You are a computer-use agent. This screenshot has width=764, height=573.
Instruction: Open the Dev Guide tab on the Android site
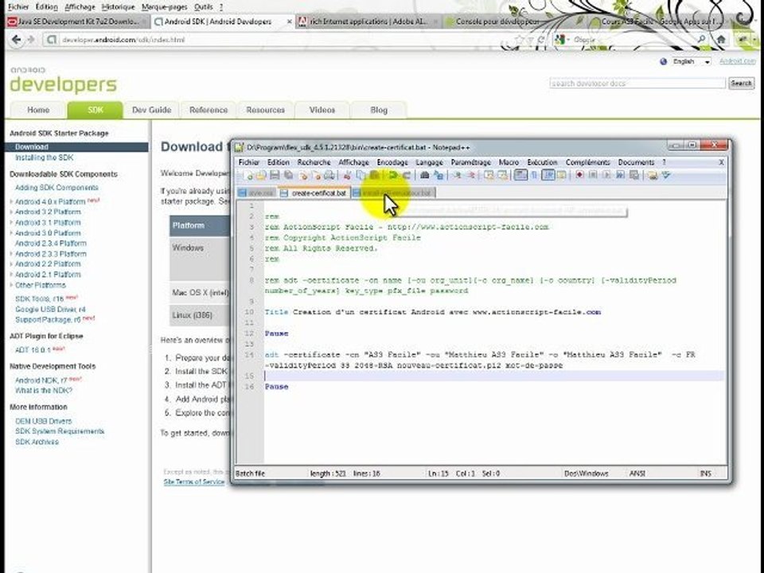click(x=151, y=110)
